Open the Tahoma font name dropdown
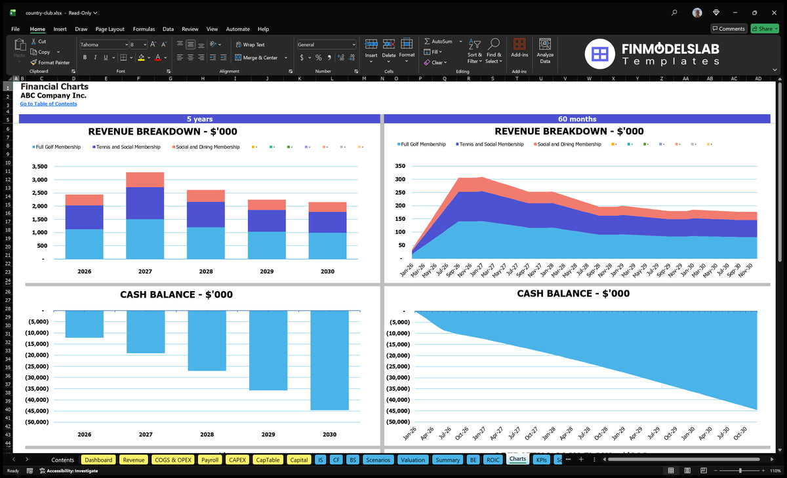The width and height of the screenshot is (787, 478). pyautogui.click(x=126, y=45)
